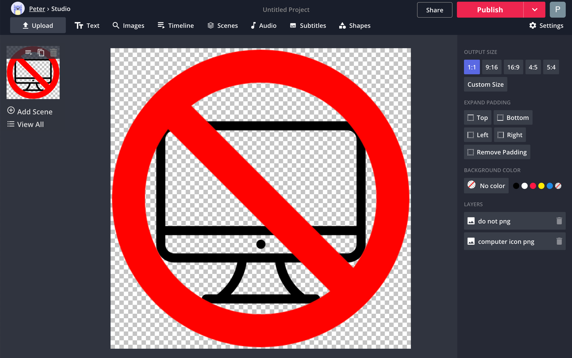This screenshot has width=572, height=358.
Task: Click the Share button
Action: (434, 10)
